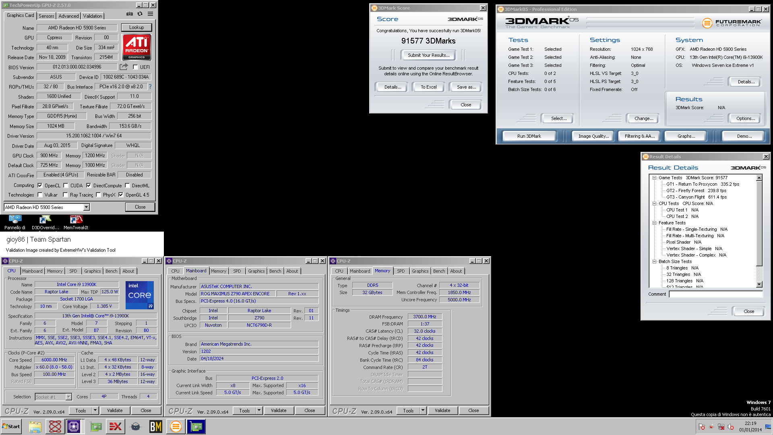The width and height of the screenshot is (773, 435).
Task: Click the Run 3DMark button
Action: pos(529,136)
